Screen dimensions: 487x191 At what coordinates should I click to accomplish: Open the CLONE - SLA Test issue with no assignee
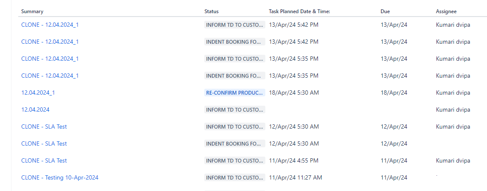[x=44, y=143]
